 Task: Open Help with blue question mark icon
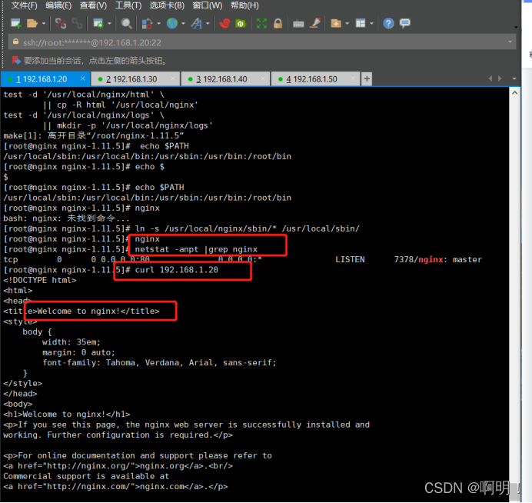click(x=388, y=23)
